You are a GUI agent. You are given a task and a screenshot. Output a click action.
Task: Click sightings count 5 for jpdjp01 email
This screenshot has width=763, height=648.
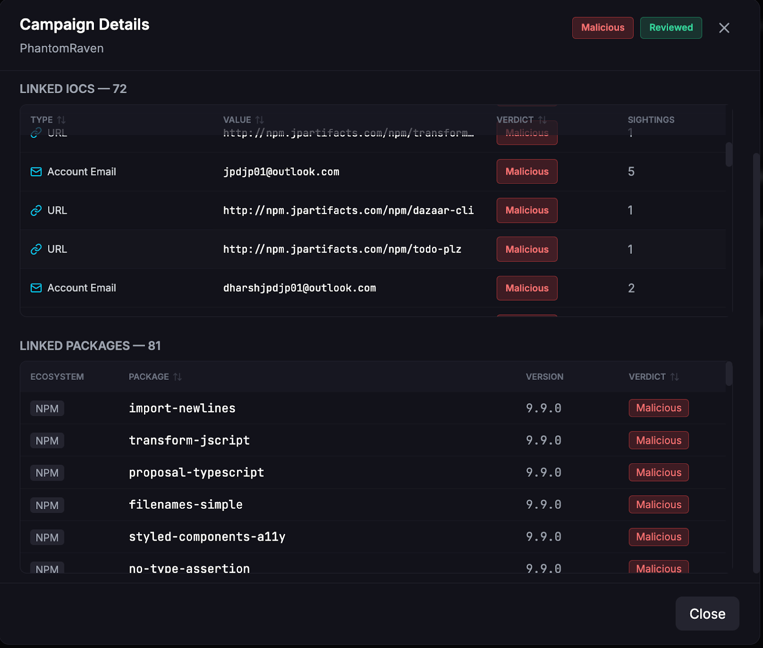pyautogui.click(x=631, y=172)
